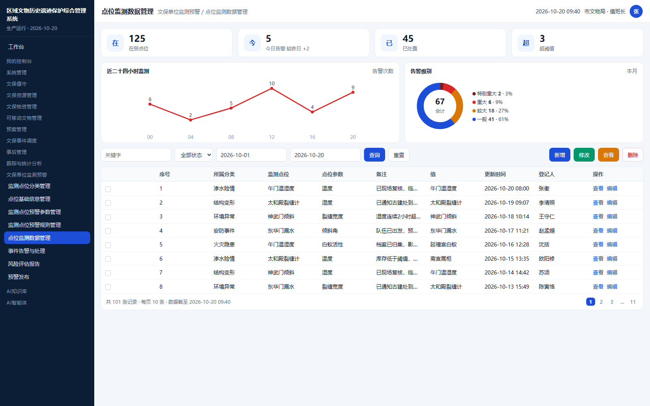Open 预警发布 sidebar item
Viewport: 650px width, 406px height.
(47, 277)
